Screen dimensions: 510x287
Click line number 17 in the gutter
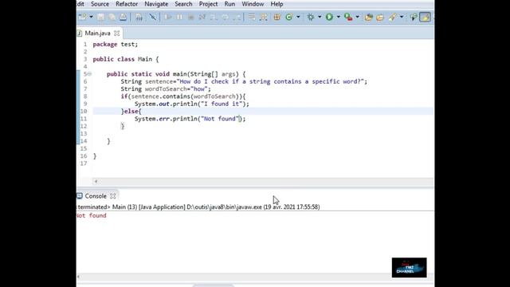[x=84, y=163]
